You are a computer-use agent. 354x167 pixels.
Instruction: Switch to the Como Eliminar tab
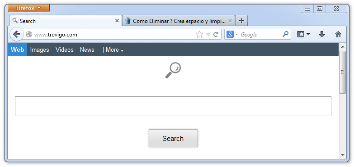click(x=178, y=21)
